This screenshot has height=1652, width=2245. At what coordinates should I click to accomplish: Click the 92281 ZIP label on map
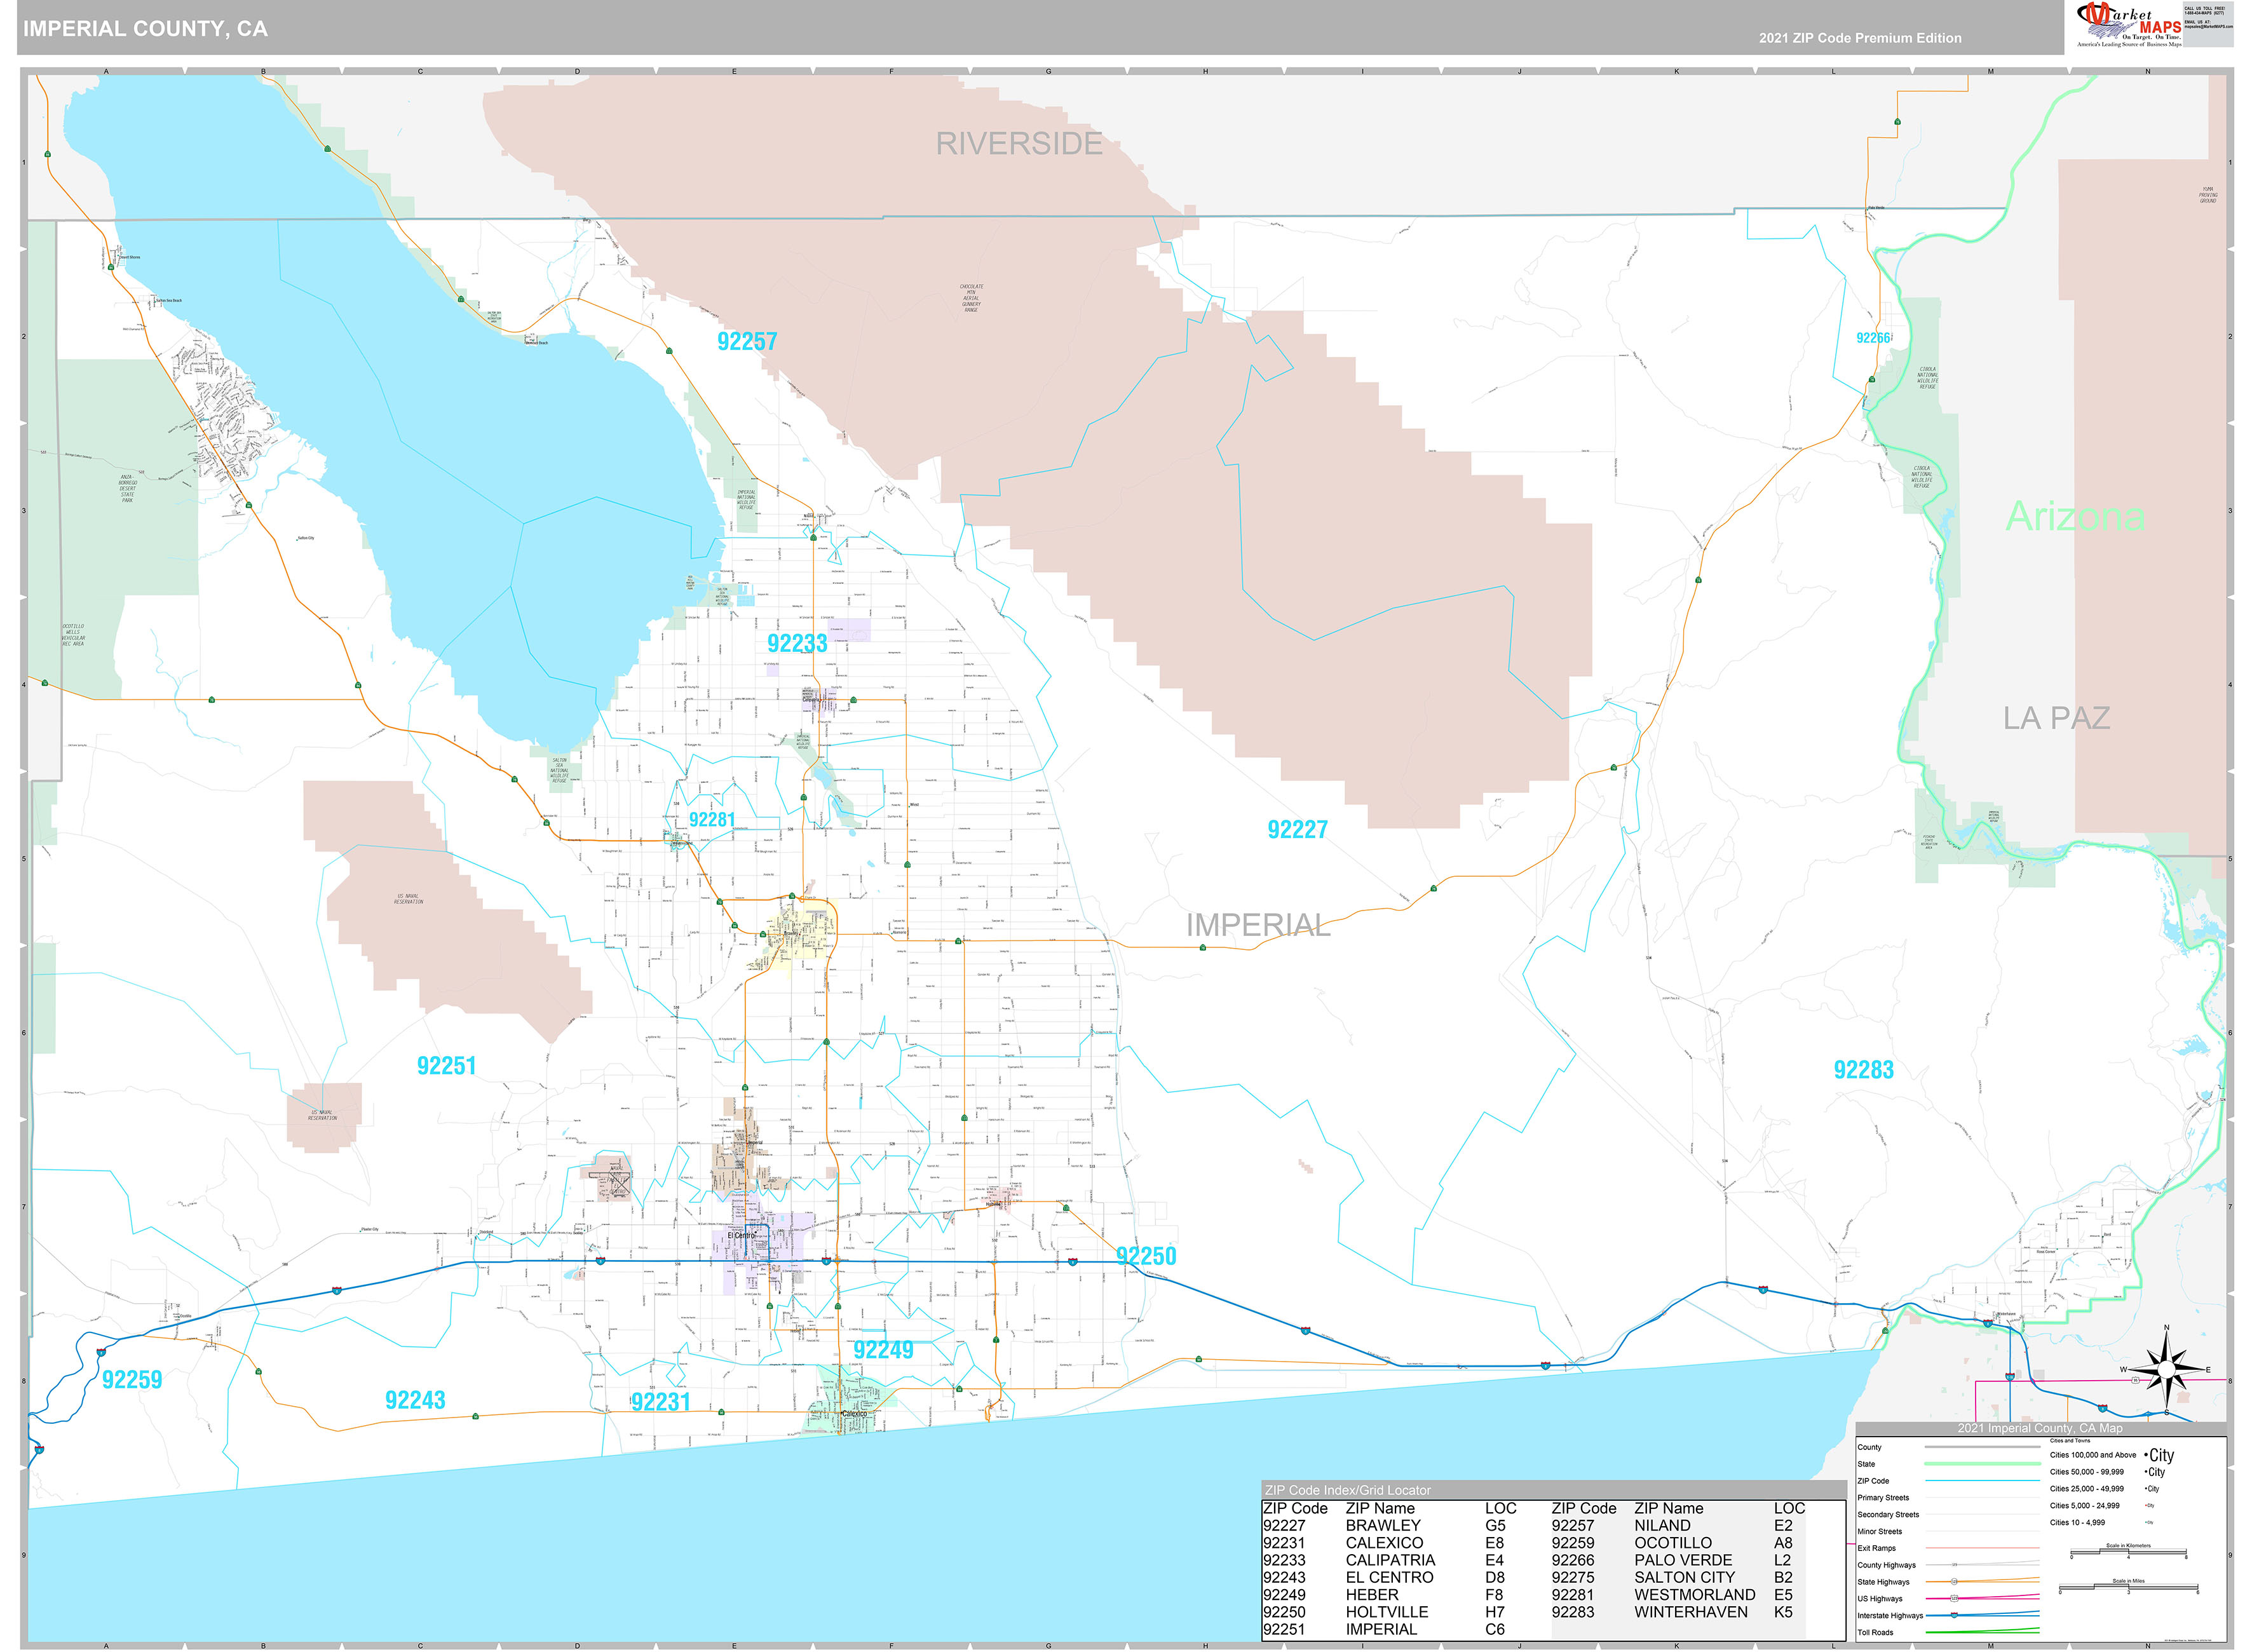click(712, 820)
